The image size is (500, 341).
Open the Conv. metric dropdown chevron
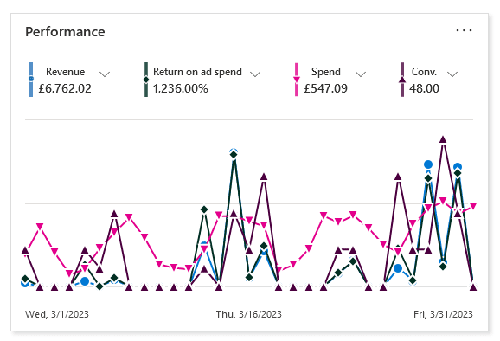coord(452,74)
